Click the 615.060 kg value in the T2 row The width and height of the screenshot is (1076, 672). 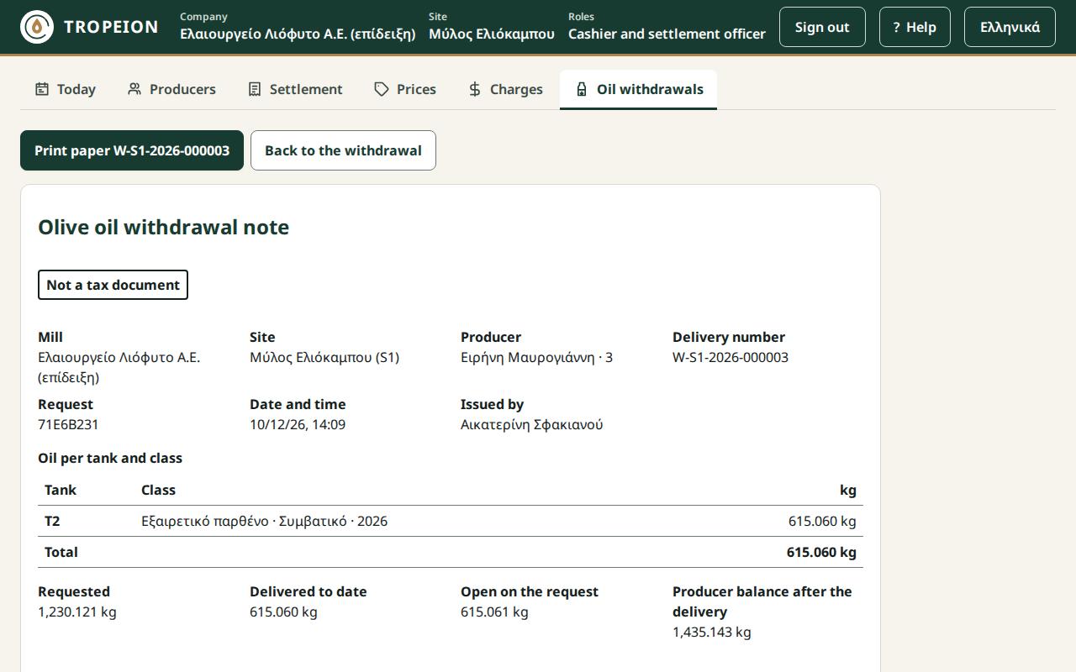(x=822, y=521)
